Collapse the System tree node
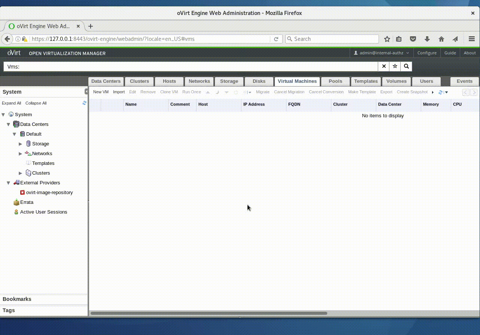This screenshot has height=335, width=480. [x=3, y=115]
